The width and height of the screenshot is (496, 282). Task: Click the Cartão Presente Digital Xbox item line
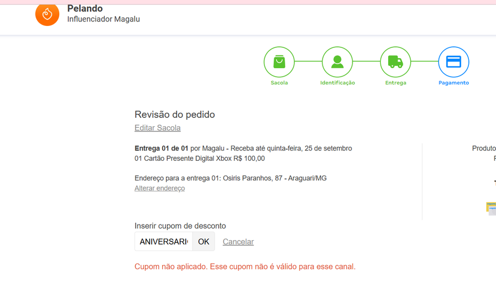[199, 158]
